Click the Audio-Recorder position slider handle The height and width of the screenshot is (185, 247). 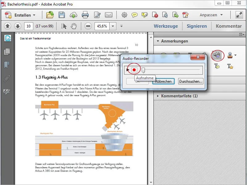143,70
